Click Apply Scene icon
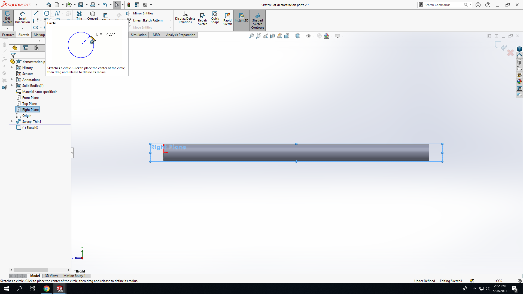523x294 pixels. pos(326,36)
